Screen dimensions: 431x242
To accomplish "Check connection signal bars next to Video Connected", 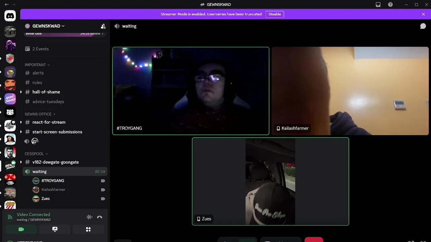I will (10, 217).
